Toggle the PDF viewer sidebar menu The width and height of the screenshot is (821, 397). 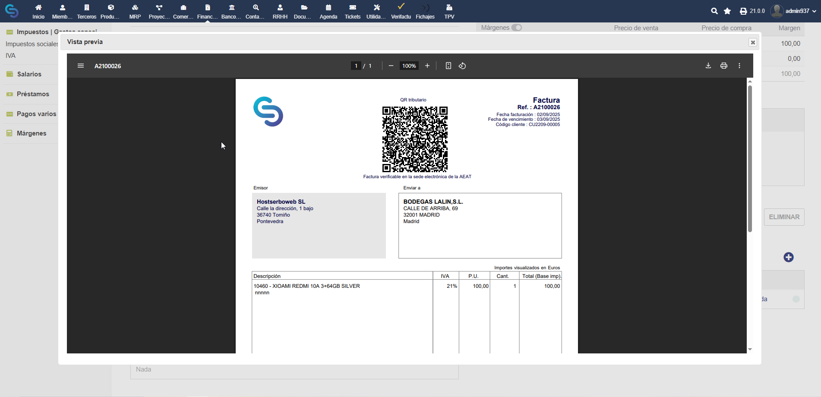pos(81,66)
